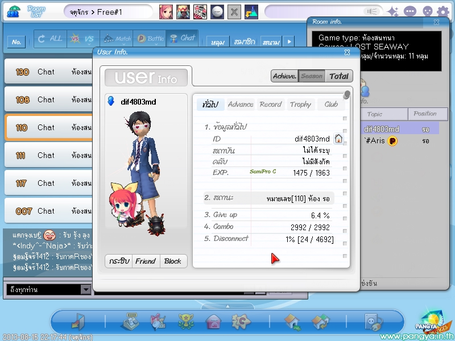Click the P badge next to `#Aris
This screenshot has height=341, width=455.
click(392, 141)
